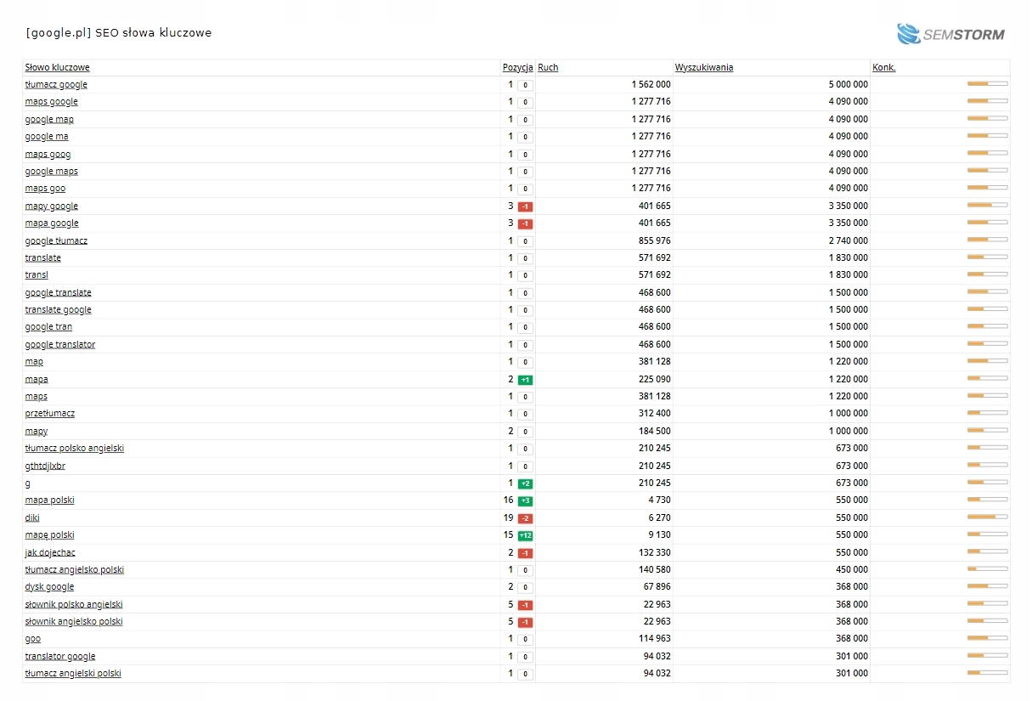
Task: Select traffic value 4 730
Action: [x=659, y=500]
